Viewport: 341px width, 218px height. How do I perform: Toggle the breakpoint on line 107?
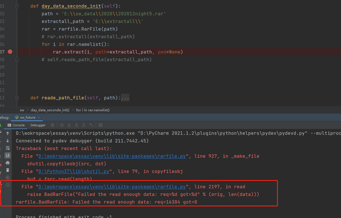tap(10, 52)
